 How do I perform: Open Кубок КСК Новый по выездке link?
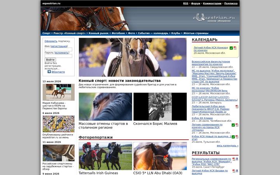pos(212,138)
